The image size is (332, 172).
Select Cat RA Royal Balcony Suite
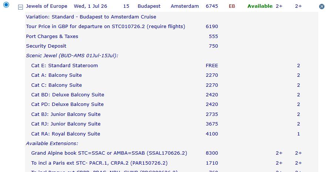(65, 134)
